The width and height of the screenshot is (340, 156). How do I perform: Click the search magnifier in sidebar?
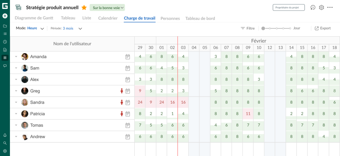click(5, 143)
